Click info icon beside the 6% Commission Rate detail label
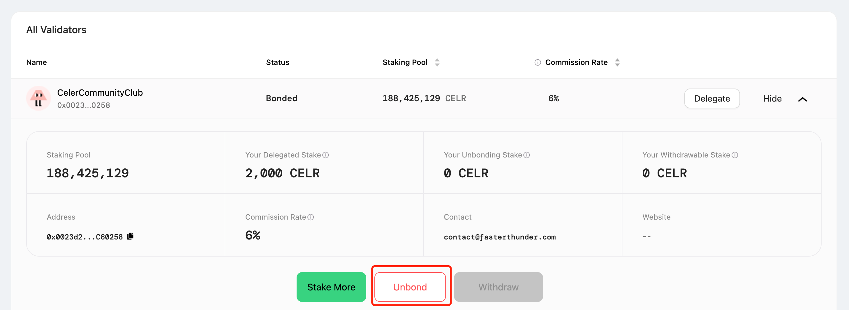Screen dimensions: 849x310 point(311,217)
